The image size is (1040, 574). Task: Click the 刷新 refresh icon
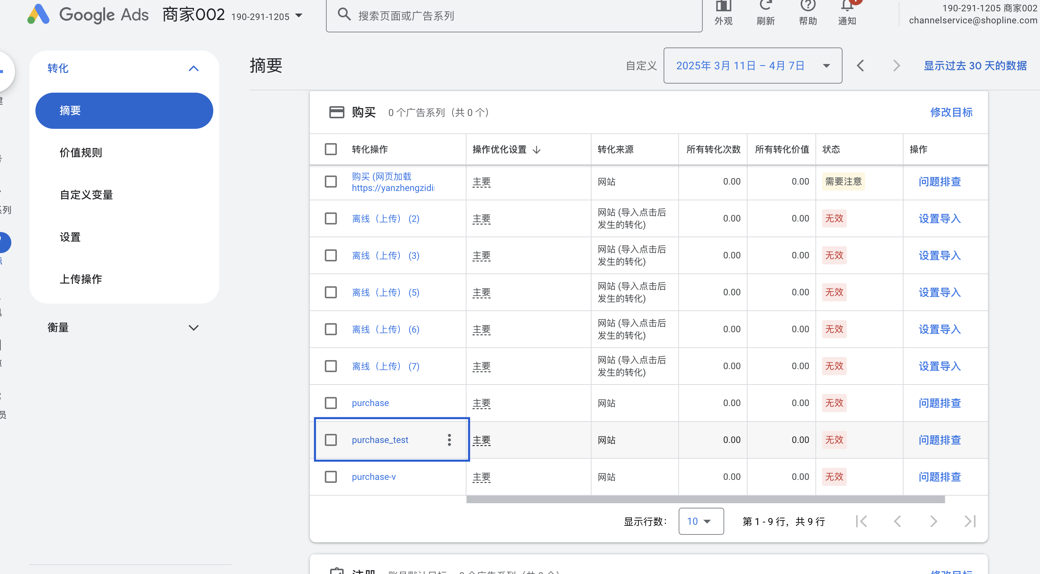click(x=765, y=5)
